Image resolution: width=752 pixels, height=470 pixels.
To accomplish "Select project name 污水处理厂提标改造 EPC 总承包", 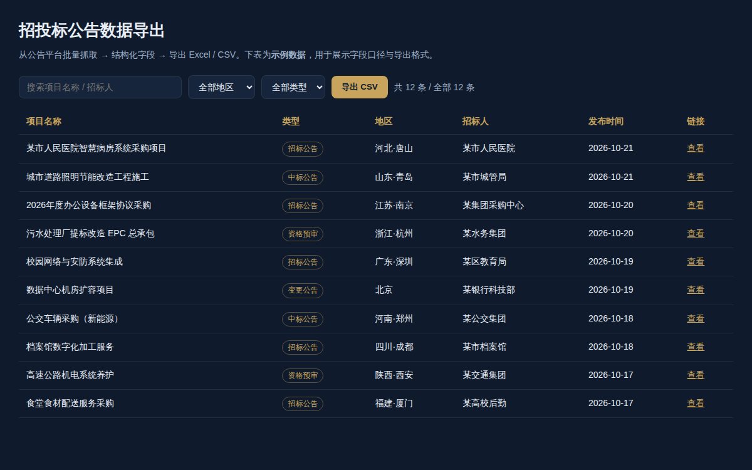I will [x=90, y=234].
